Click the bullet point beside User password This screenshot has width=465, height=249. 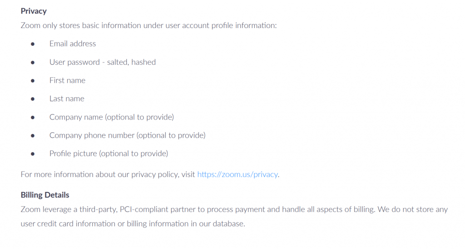coord(33,62)
